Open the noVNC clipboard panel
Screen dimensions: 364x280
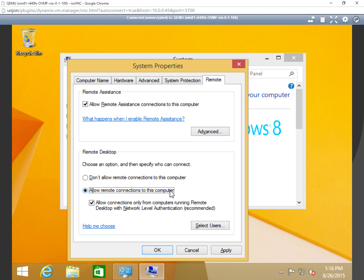coord(322,20)
